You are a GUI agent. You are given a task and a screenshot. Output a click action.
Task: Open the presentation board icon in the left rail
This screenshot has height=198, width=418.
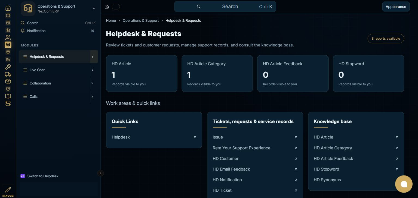tap(8, 52)
